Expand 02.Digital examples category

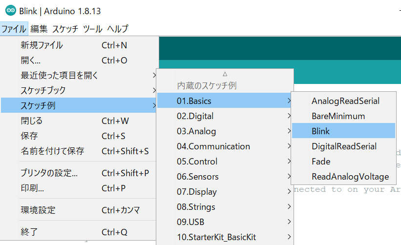(225, 116)
